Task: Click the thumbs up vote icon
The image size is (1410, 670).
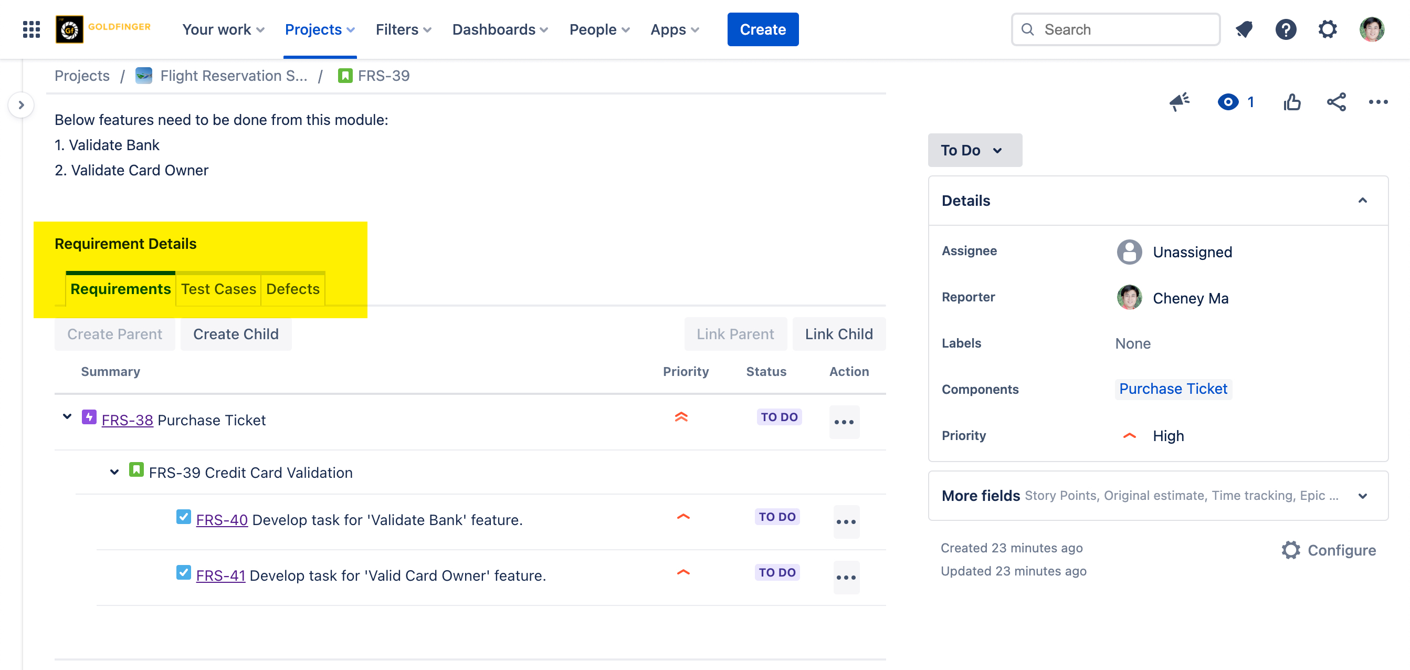Action: [1292, 102]
